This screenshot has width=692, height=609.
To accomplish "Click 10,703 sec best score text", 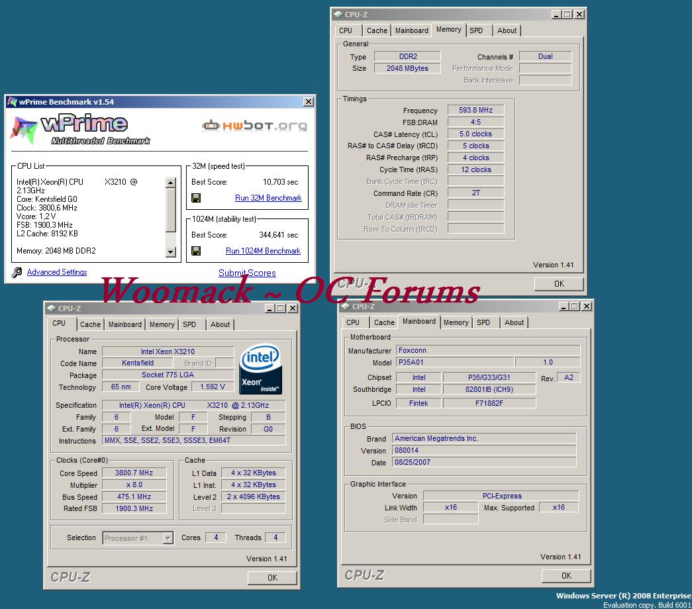I will [280, 182].
